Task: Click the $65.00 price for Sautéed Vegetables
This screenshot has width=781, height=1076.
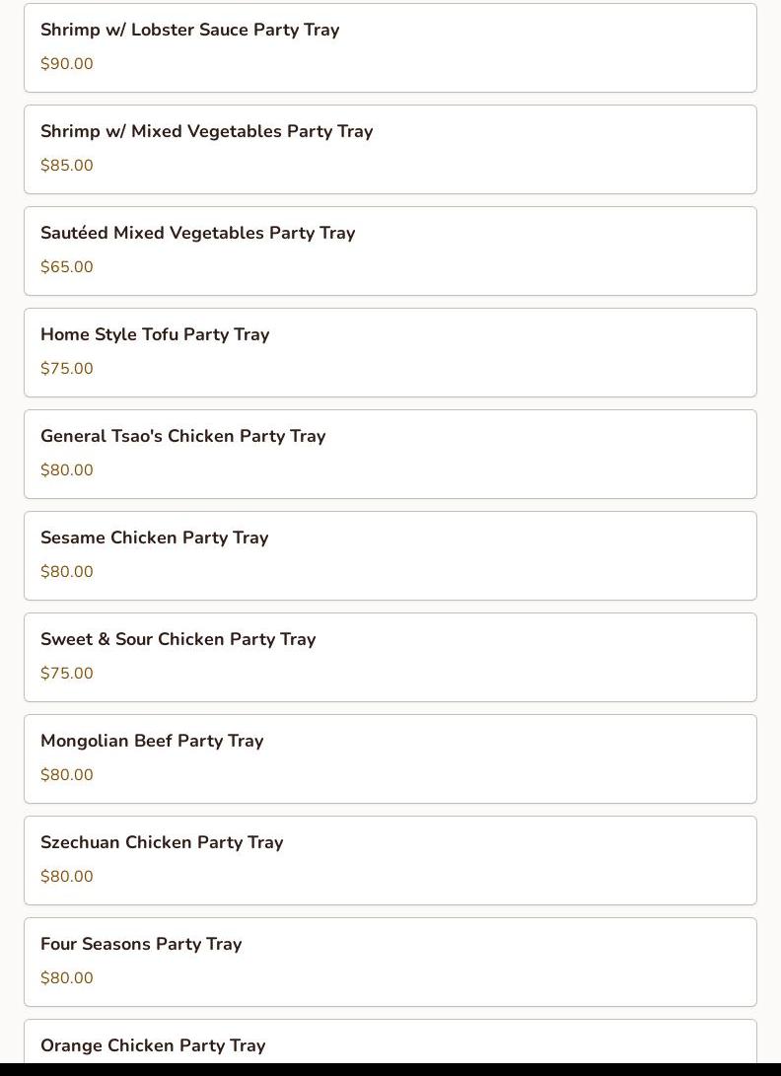Action: click(67, 267)
